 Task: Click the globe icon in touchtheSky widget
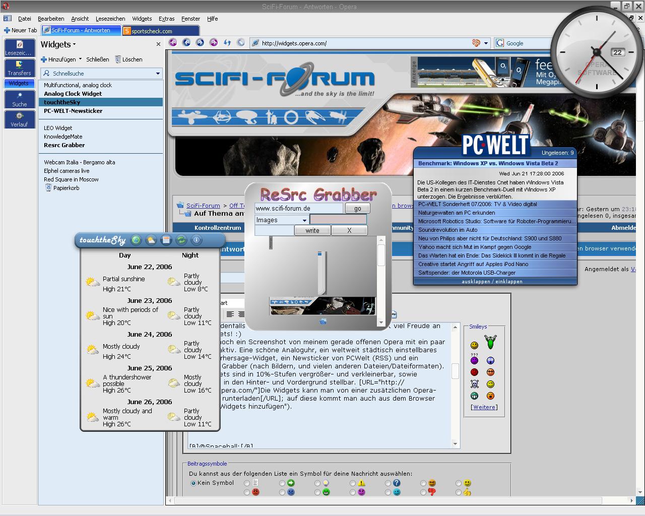(136, 240)
